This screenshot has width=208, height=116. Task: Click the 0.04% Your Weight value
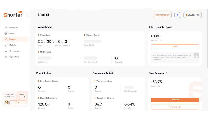point(130,104)
